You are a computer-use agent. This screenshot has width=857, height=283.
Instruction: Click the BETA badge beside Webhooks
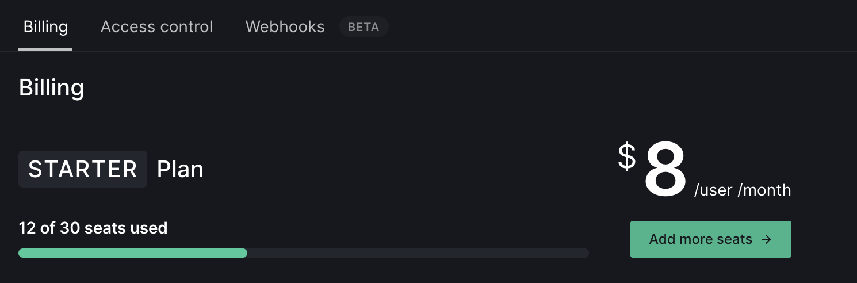[x=364, y=27]
